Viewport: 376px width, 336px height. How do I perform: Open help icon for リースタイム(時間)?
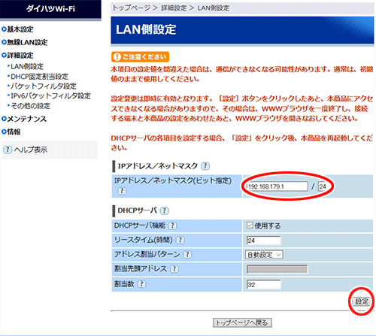pos(180,240)
